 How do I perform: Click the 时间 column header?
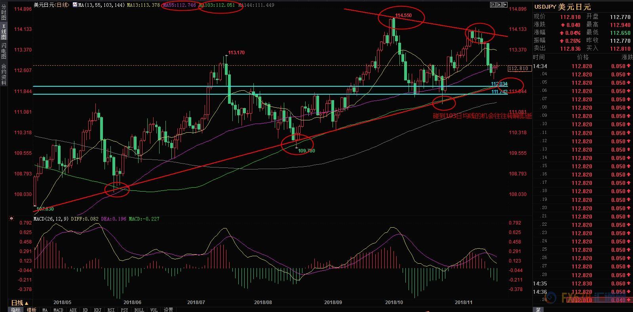(x=539, y=57)
